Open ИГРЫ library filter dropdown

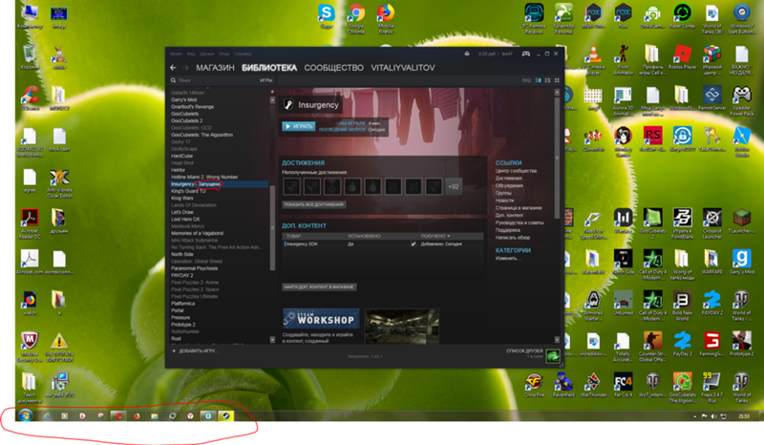[266, 80]
